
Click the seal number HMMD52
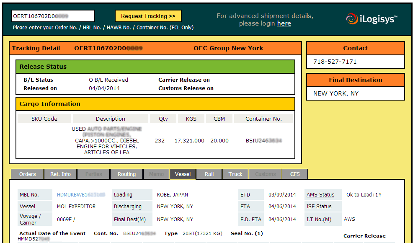tap(34, 239)
